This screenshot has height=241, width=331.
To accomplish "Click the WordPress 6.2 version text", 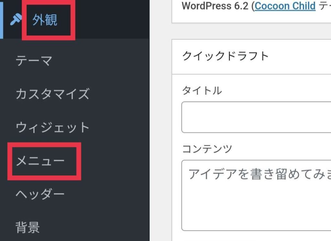I will pyautogui.click(x=215, y=6).
